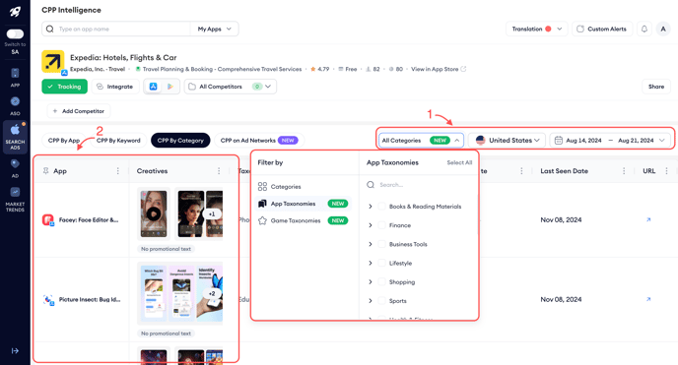The image size is (678, 365).
Task: Open the All Competitors dropdown
Action: 231,87
